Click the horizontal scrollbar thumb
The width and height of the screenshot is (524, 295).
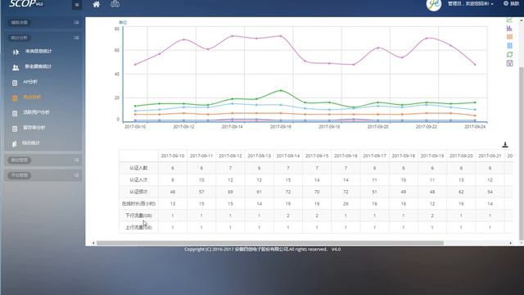[x=270, y=243]
